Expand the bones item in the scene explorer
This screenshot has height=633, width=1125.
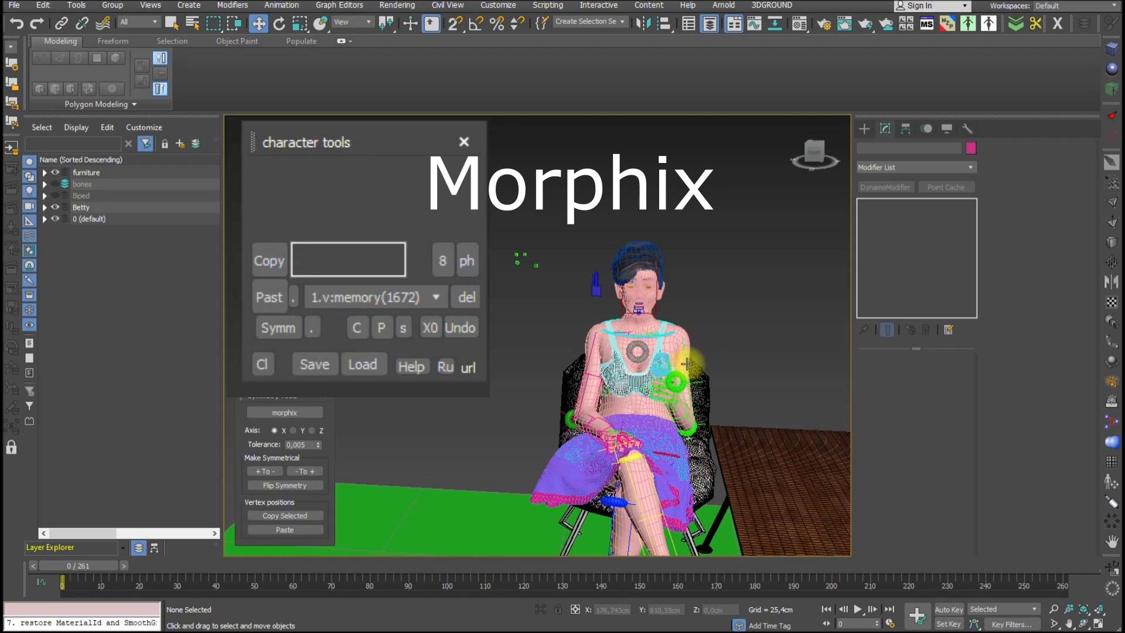tap(44, 183)
